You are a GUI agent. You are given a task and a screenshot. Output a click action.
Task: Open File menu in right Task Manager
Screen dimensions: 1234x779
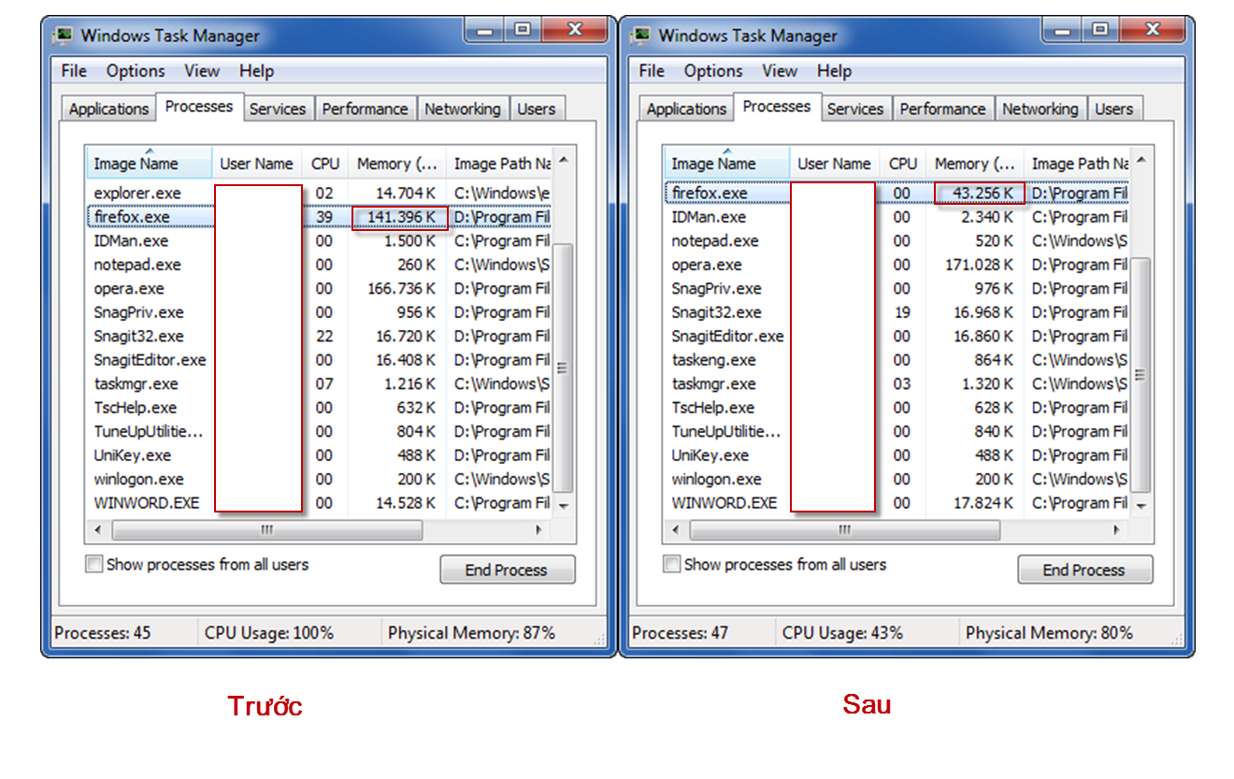click(652, 71)
